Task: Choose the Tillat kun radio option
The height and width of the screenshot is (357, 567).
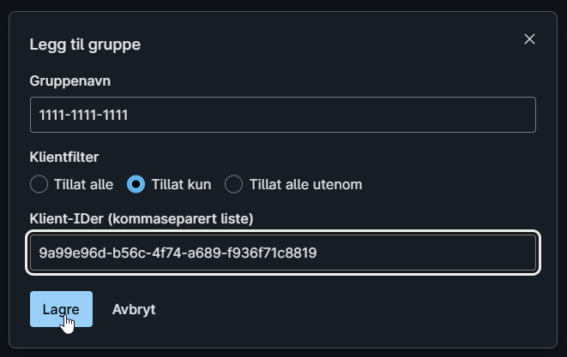Action: [136, 184]
